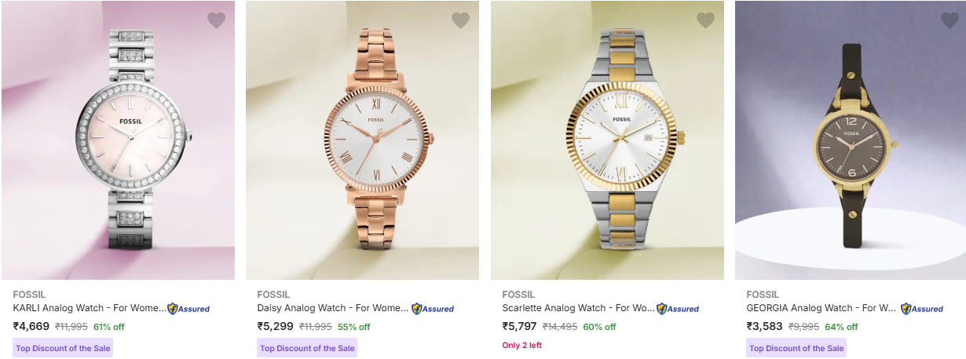Click Top Discount tag under GEORGIA watch
This screenshot has height=359, width=966.
pyautogui.click(x=796, y=348)
